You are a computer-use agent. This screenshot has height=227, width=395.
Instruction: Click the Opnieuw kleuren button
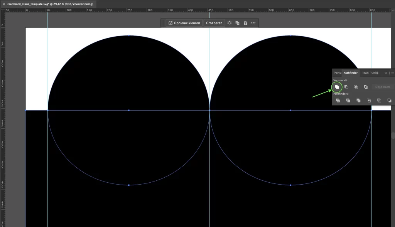tap(184, 23)
